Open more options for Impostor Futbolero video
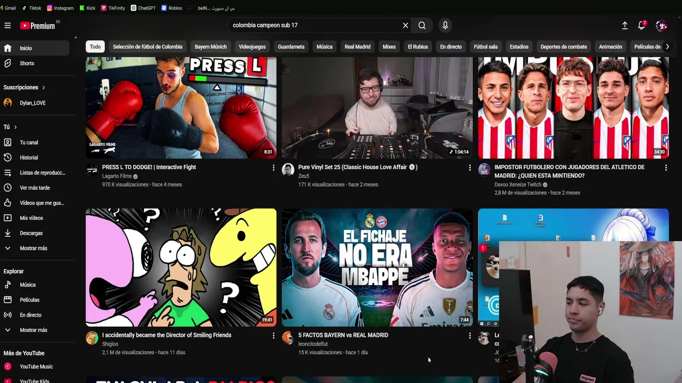The width and height of the screenshot is (682, 383). click(665, 168)
